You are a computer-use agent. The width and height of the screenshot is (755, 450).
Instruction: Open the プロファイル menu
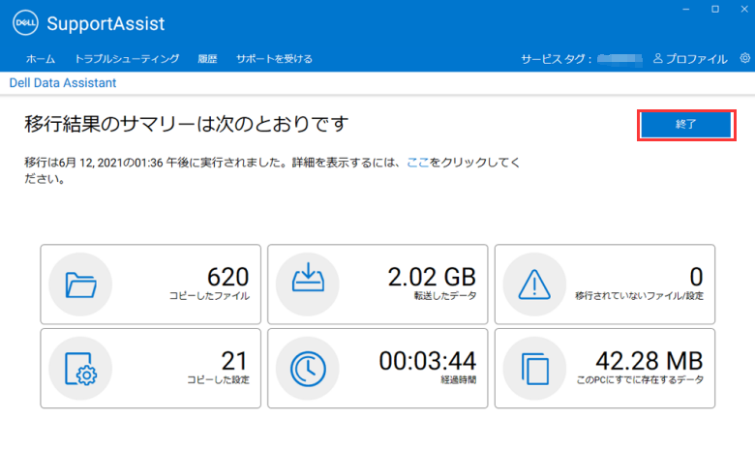696,59
